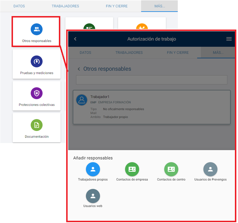Screen dimensions: 238x223
Task: Add Contactos de empresa as responsables
Action: click(132, 169)
